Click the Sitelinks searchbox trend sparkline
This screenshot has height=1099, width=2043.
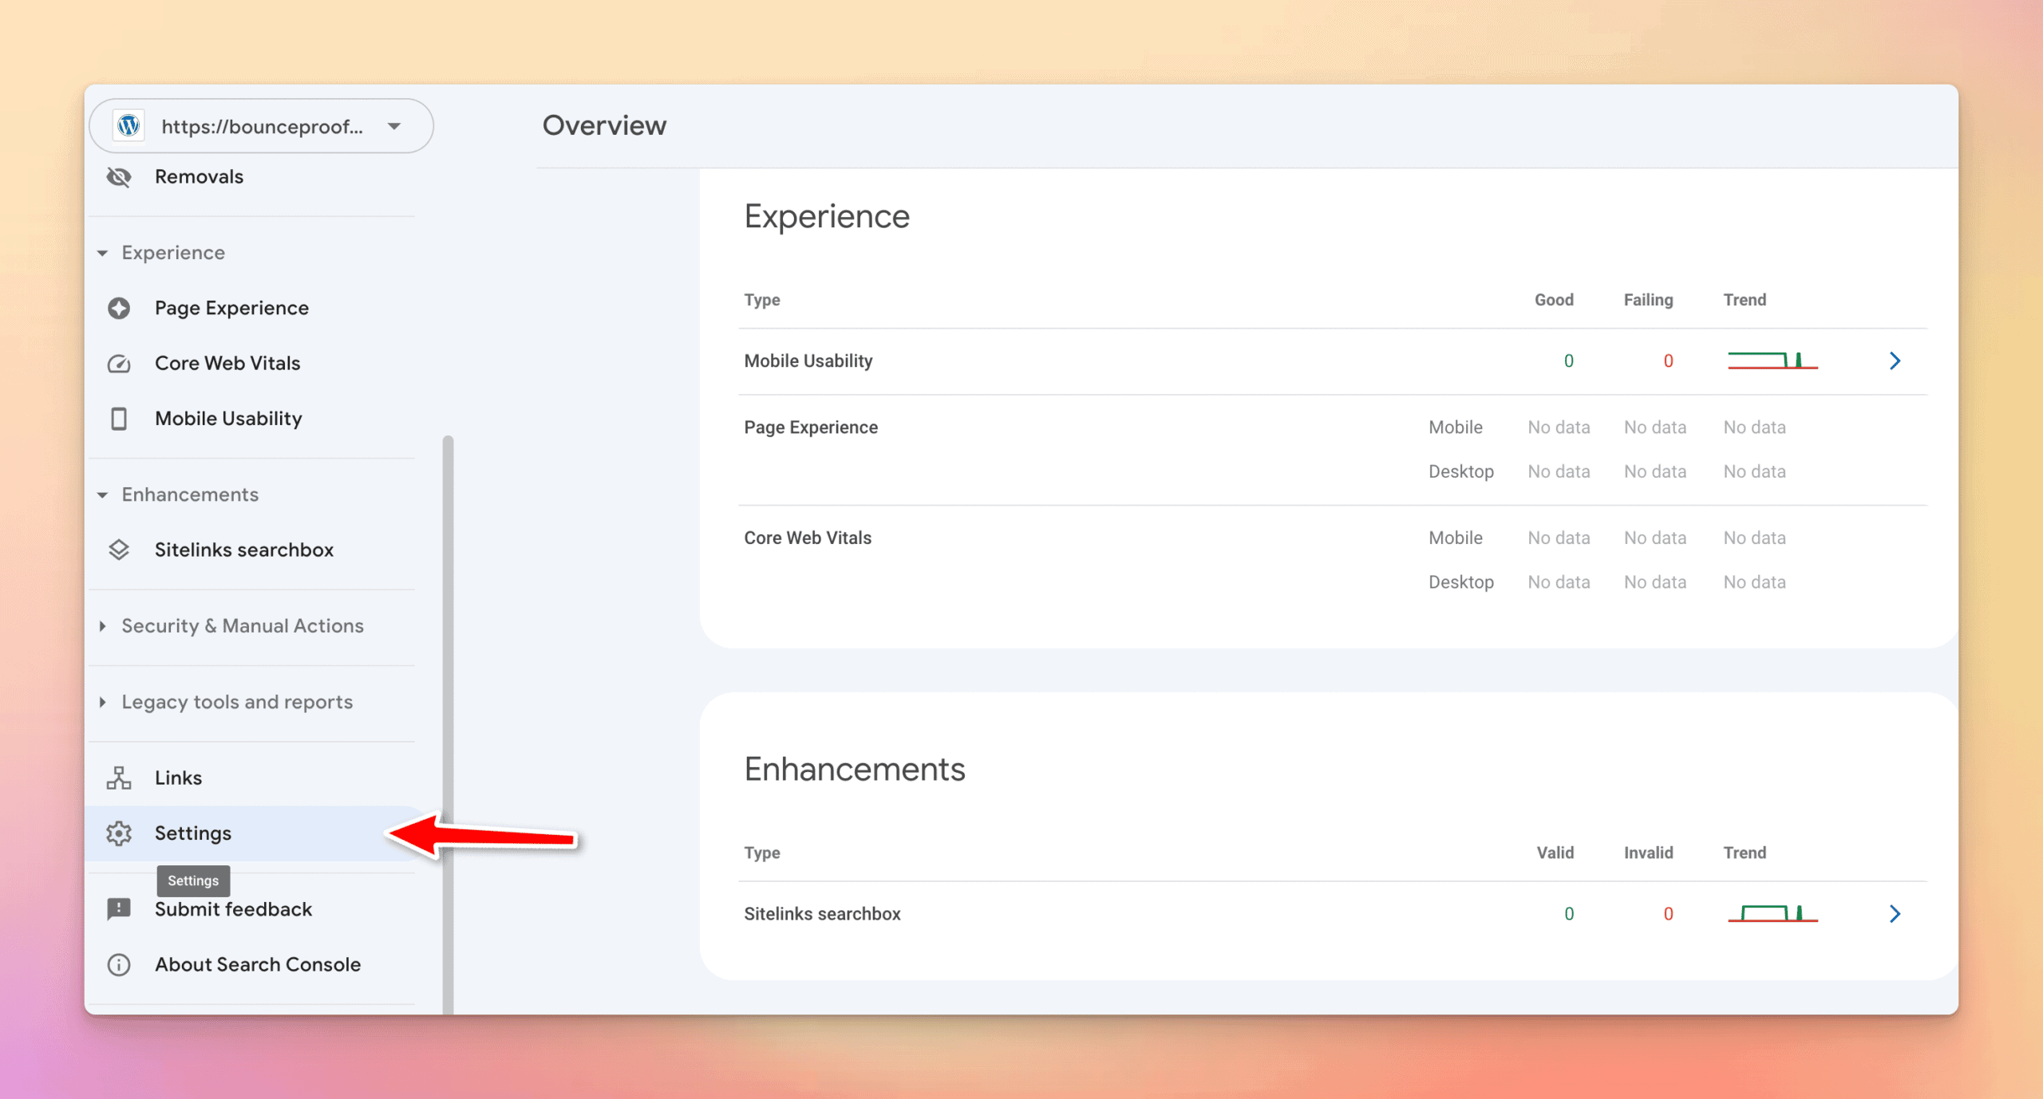[1772, 913]
